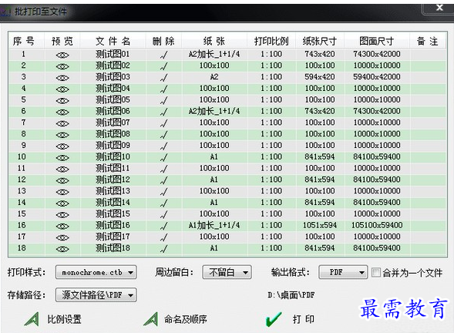This screenshot has width=454, height=333.
Task: Click the delete mark for 测试图11
Action: click(x=164, y=169)
